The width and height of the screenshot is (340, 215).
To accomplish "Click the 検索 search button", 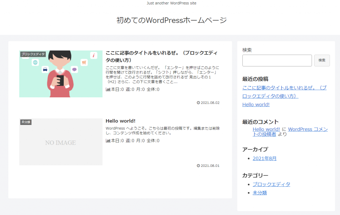I will coord(322,60).
